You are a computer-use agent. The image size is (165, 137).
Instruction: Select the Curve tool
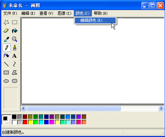click(14, 64)
